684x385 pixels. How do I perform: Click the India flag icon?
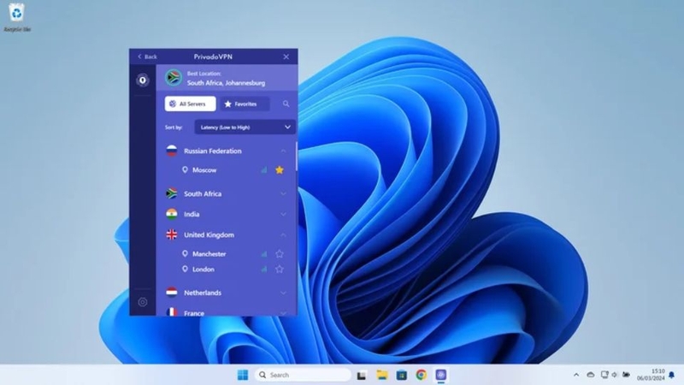172,214
